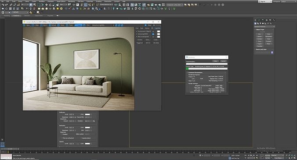
Task: Open the Standard Primitives dropdown
Action: pos(264,27)
